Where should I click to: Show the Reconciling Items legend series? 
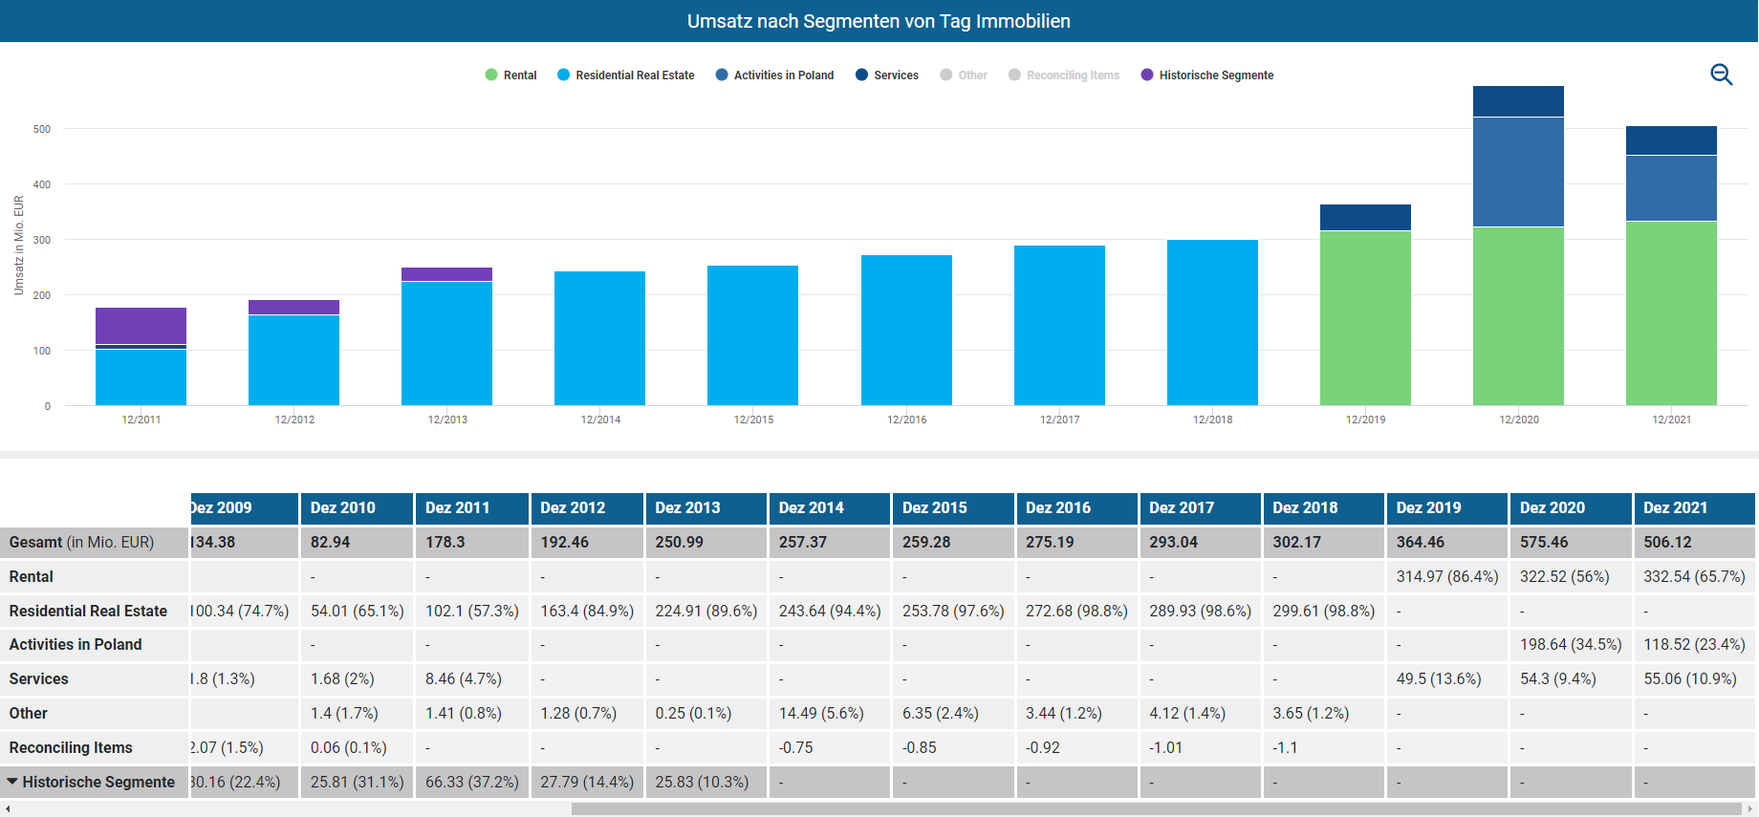1064,75
